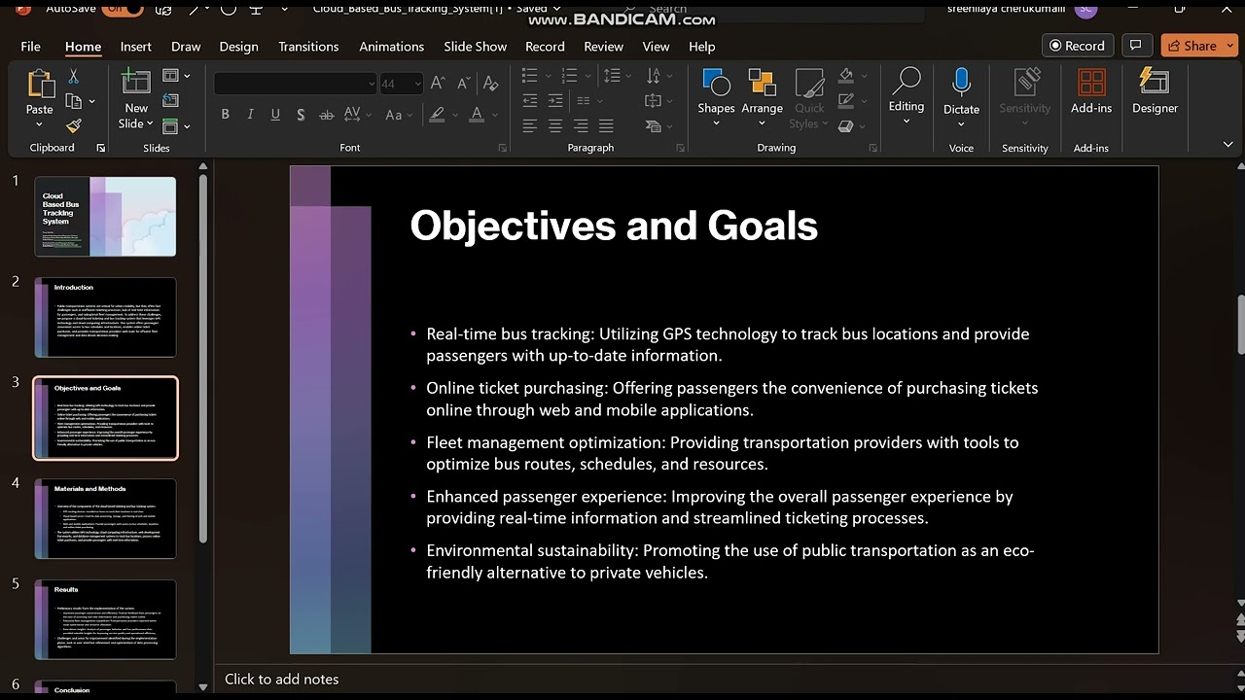Open the Arrange options
The image size is (1245, 700).
[x=762, y=96]
